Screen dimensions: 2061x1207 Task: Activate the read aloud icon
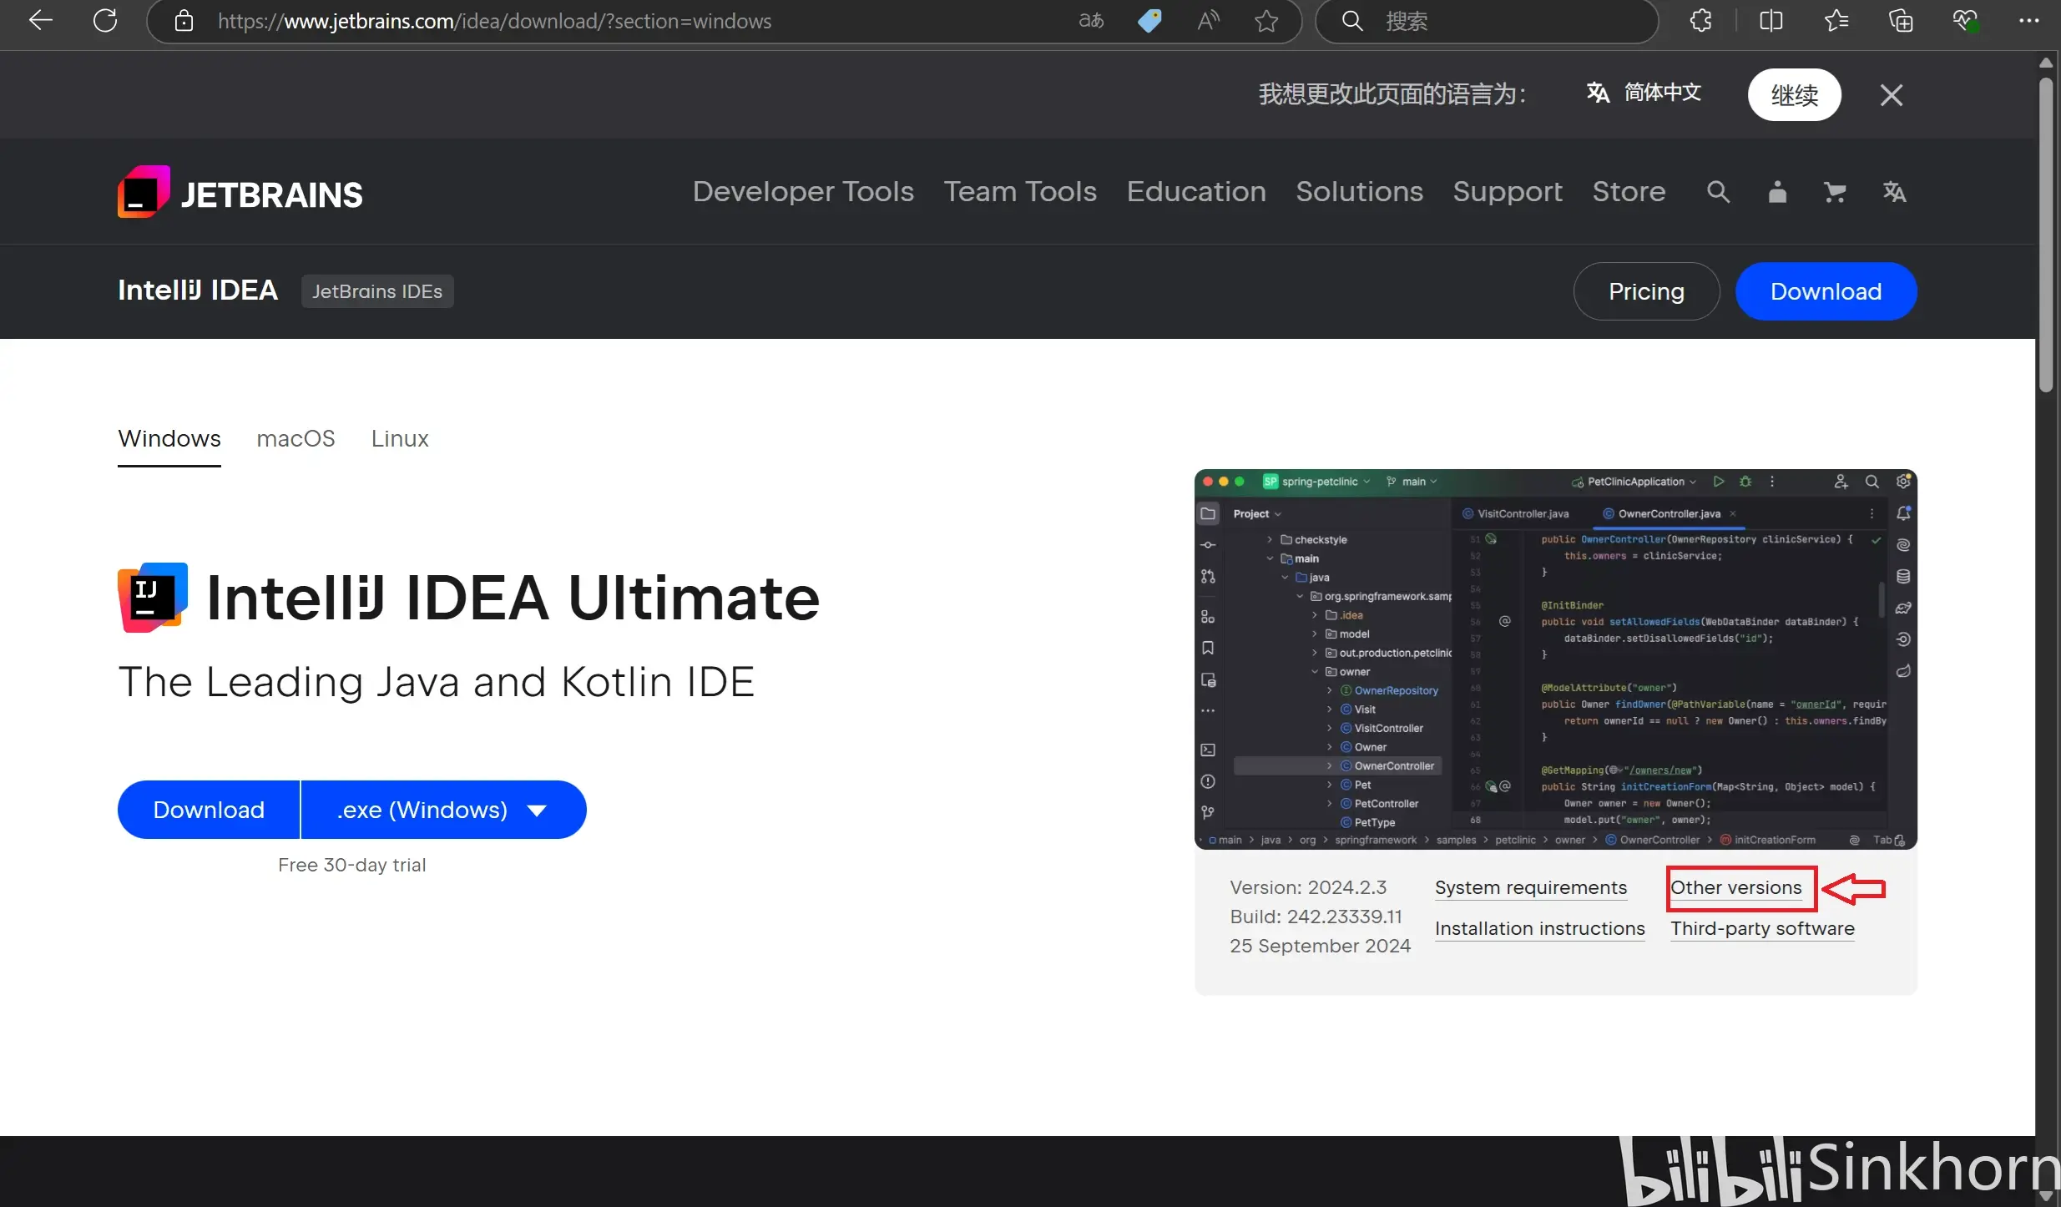point(1208,21)
